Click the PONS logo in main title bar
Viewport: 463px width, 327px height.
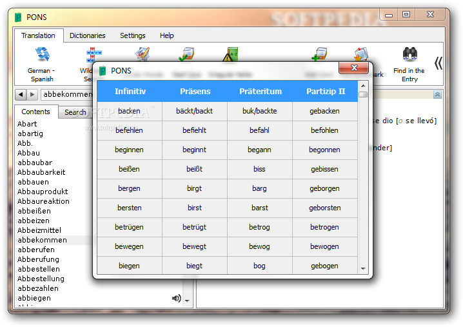tap(18, 17)
